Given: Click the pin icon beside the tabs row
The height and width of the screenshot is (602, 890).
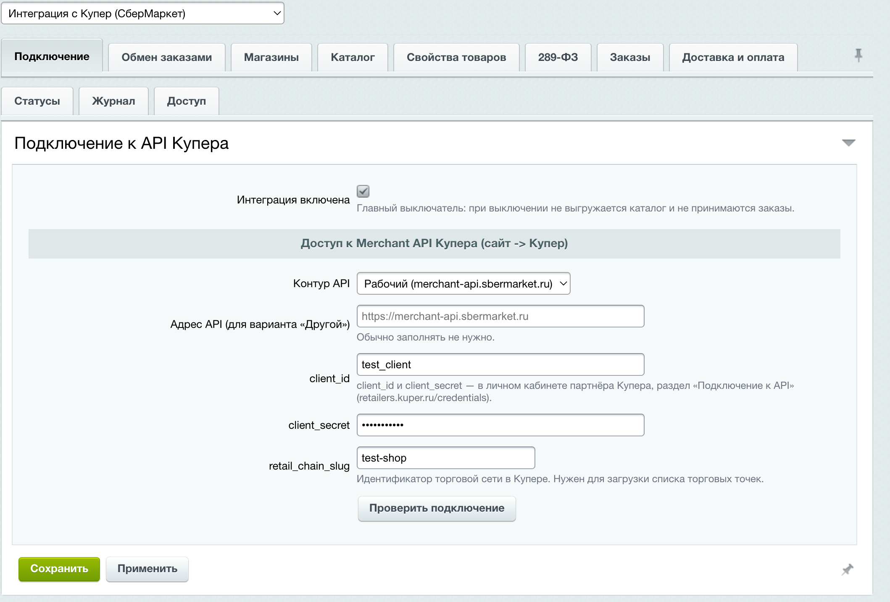Looking at the screenshot, I should pyautogui.click(x=858, y=55).
